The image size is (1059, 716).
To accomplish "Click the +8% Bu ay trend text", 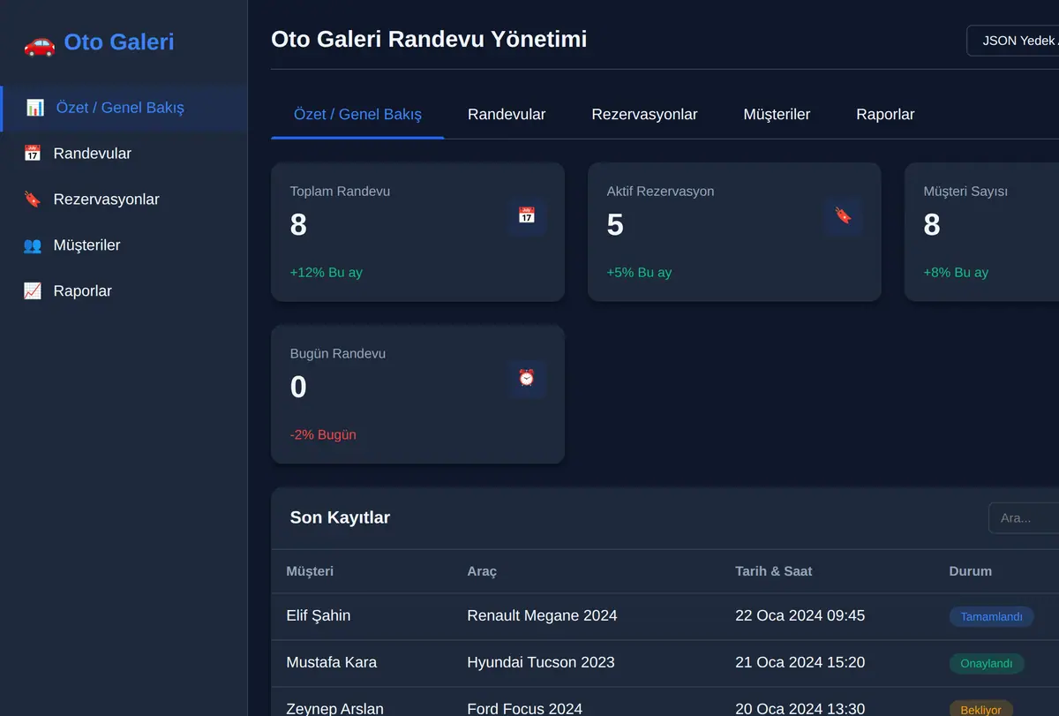I will (956, 273).
